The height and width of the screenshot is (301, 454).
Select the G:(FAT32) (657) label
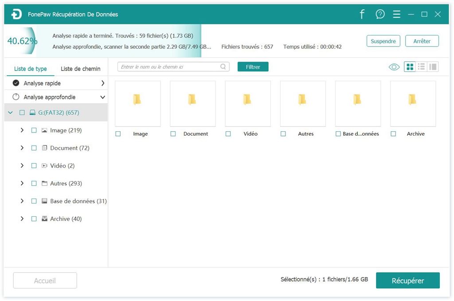pyautogui.click(x=59, y=113)
